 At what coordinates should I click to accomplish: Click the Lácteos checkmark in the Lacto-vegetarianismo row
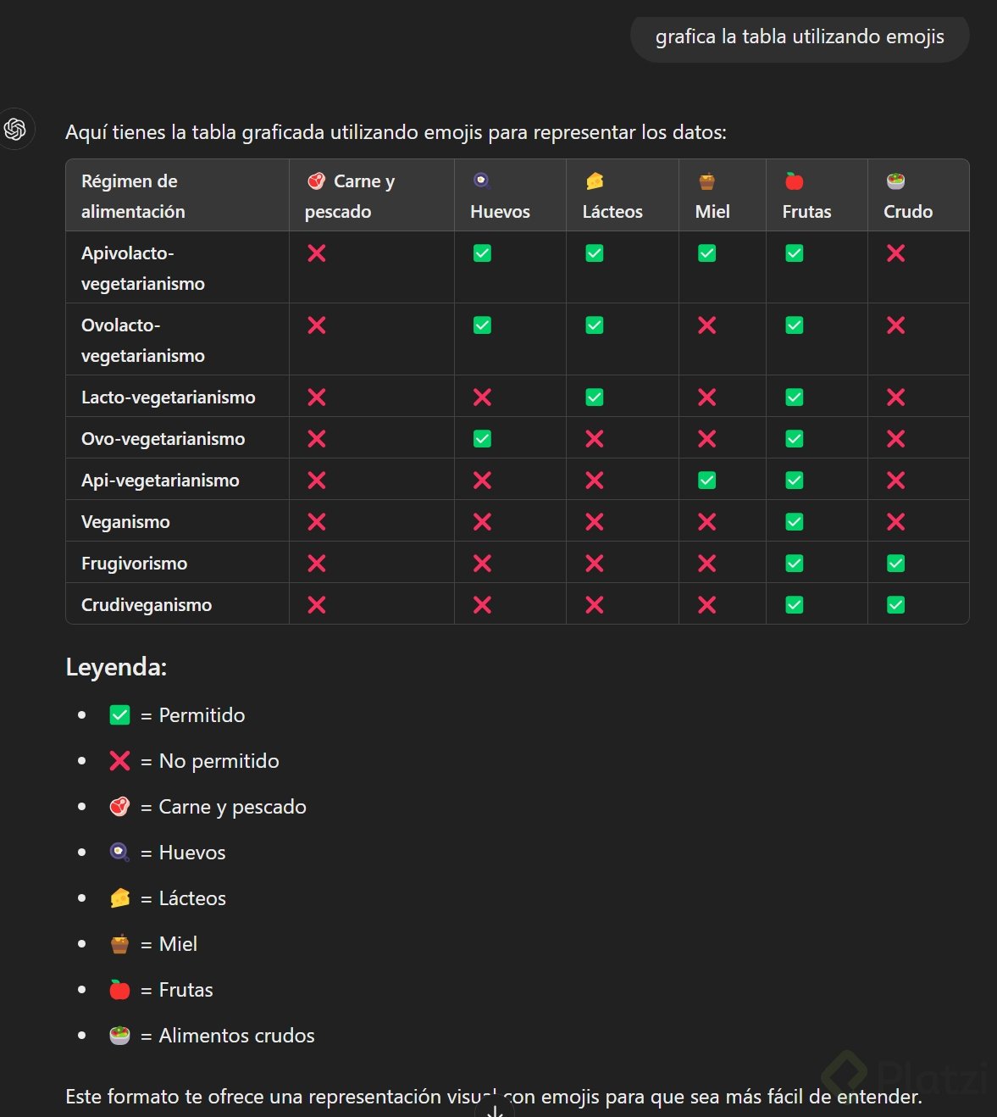point(595,397)
